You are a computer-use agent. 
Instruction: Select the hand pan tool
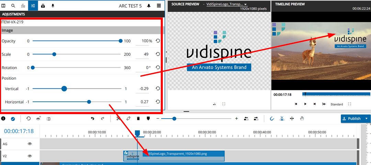tap(302, 119)
